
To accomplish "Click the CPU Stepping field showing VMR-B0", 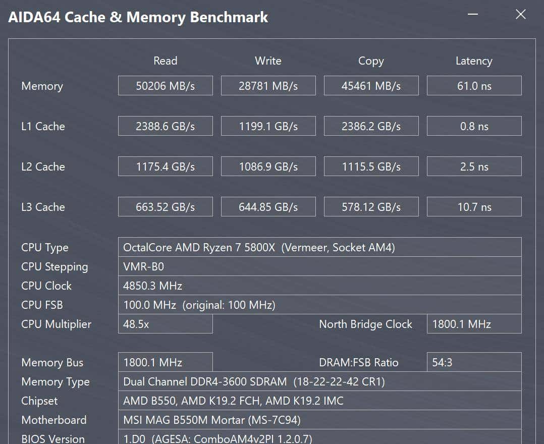I will (319, 266).
